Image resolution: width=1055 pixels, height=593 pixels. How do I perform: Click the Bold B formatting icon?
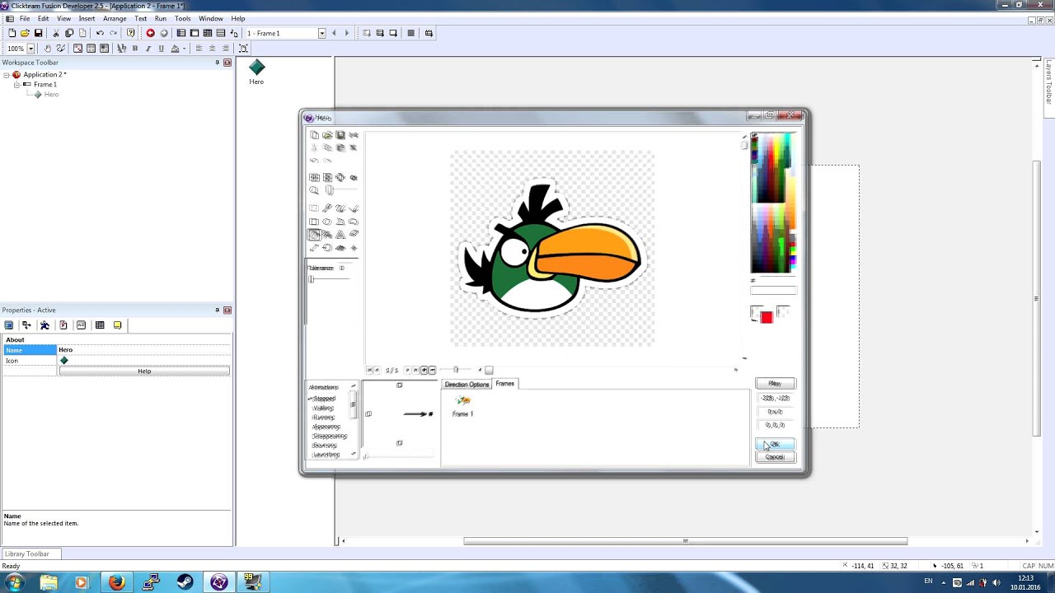click(x=134, y=49)
